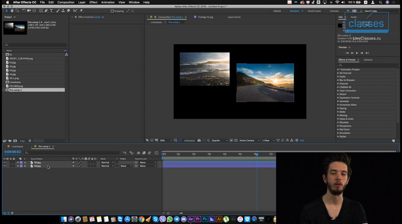This screenshot has height=224, width=402.
Task: Take a snapshot using the camera icon
Action: click(x=199, y=140)
